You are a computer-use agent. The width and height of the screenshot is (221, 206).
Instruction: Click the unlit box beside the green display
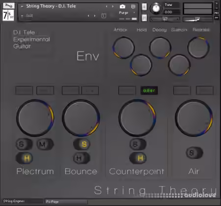(x=127, y=91)
